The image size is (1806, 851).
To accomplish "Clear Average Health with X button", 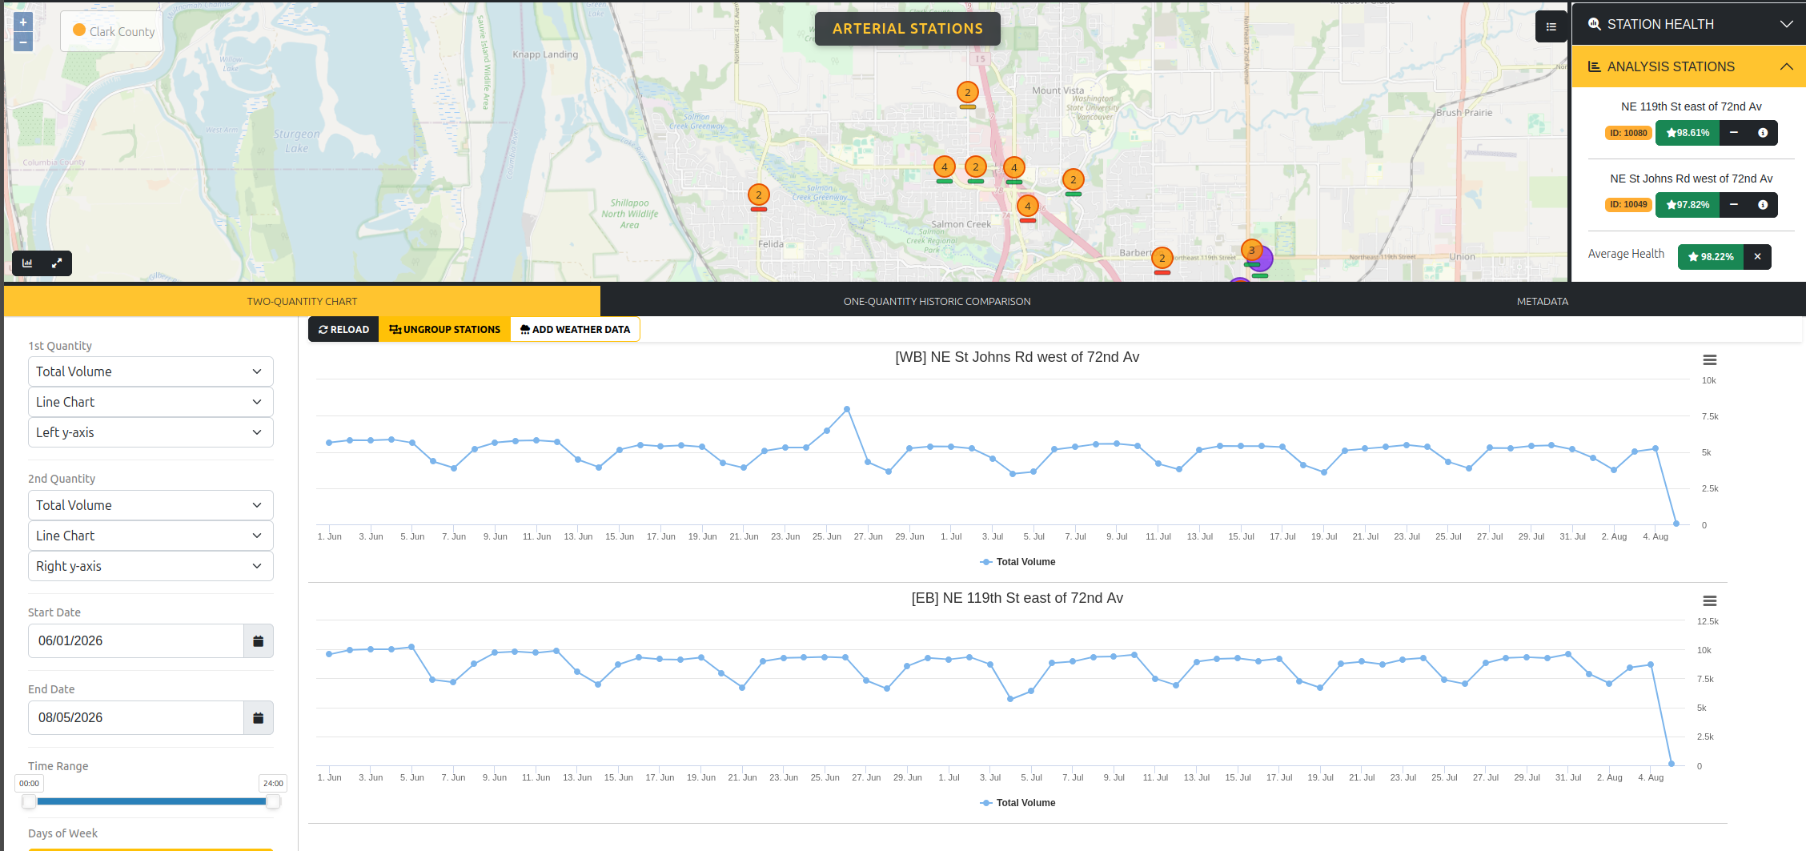I will tap(1757, 257).
